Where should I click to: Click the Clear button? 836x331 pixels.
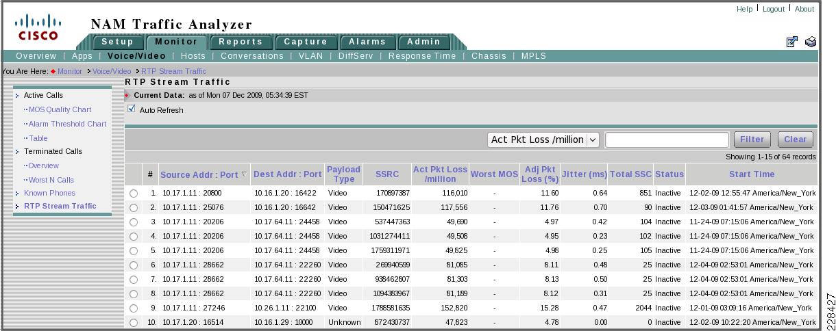(x=795, y=140)
